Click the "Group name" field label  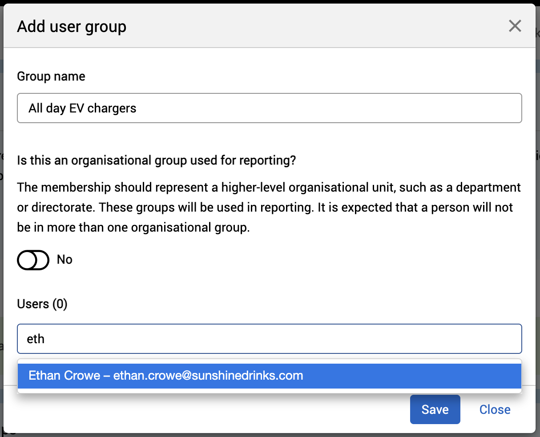(51, 76)
